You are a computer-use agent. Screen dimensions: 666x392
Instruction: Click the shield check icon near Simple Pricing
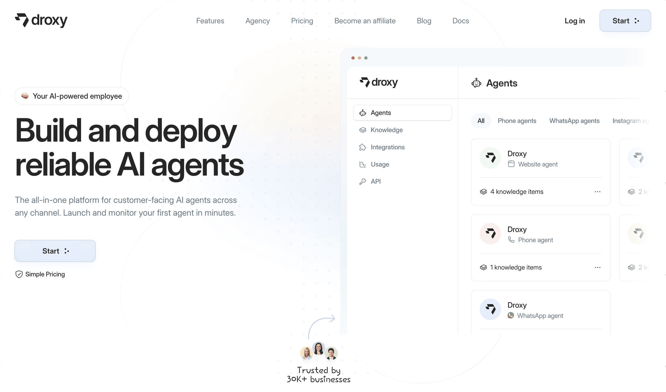point(19,274)
